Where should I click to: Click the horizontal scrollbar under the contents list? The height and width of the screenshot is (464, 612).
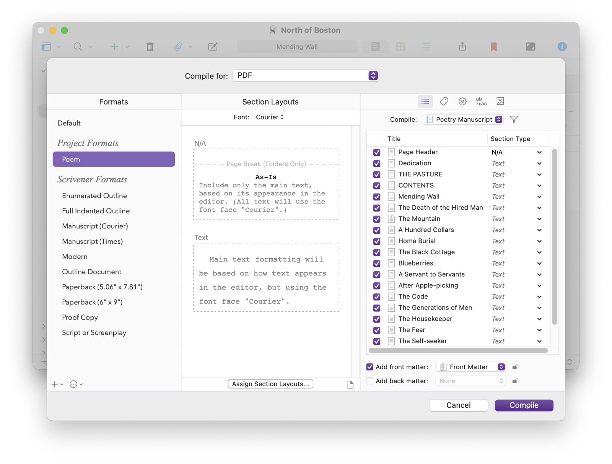(458, 350)
